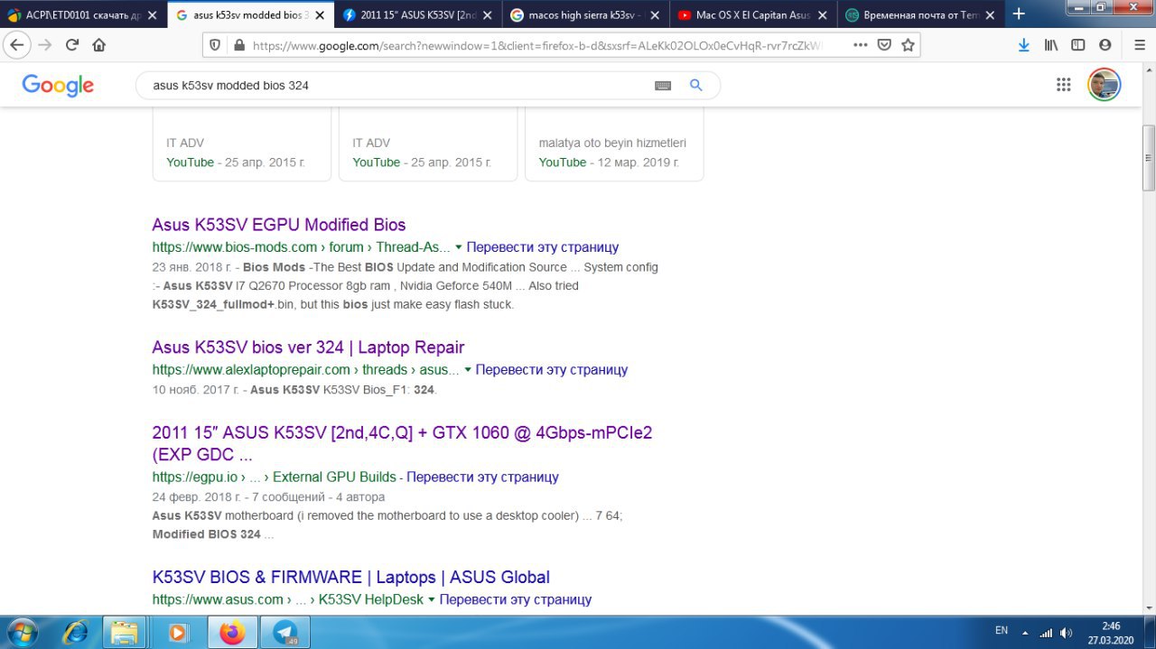Open site security padlock info
This screenshot has height=649, width=1156.
coord(238,45)
